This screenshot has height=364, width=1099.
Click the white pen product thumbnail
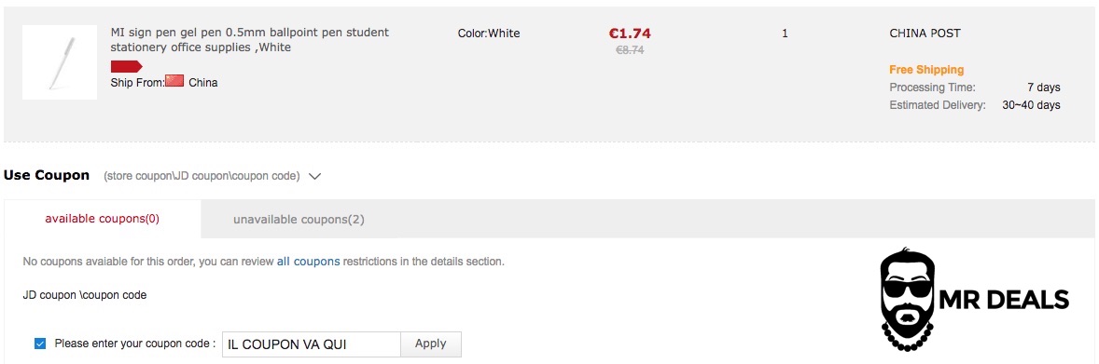tap(60, 62)
